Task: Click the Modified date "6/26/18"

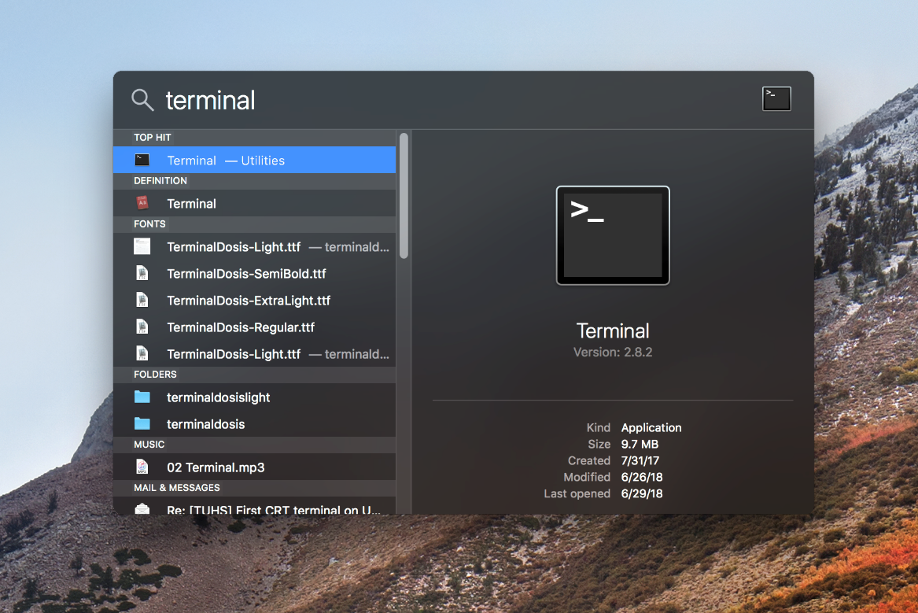Action: click(642, 477)
